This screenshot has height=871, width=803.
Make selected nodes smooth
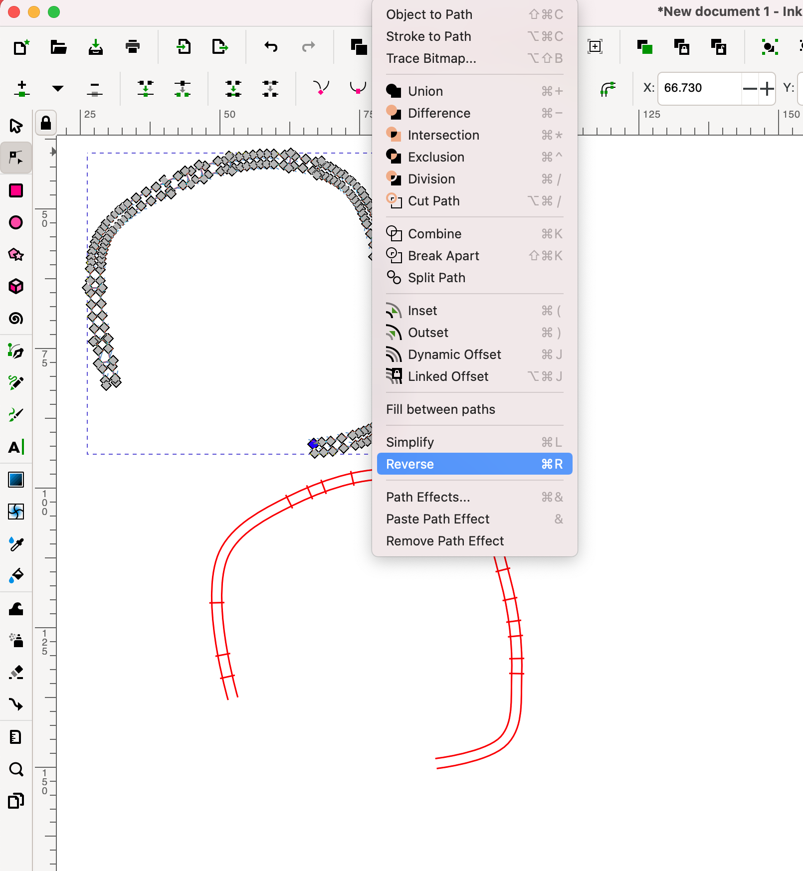(358, 89)
